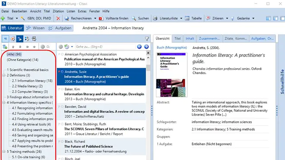Click the highlighted category tree view icon
Viewport: 285px width, 160px height.
19,39
